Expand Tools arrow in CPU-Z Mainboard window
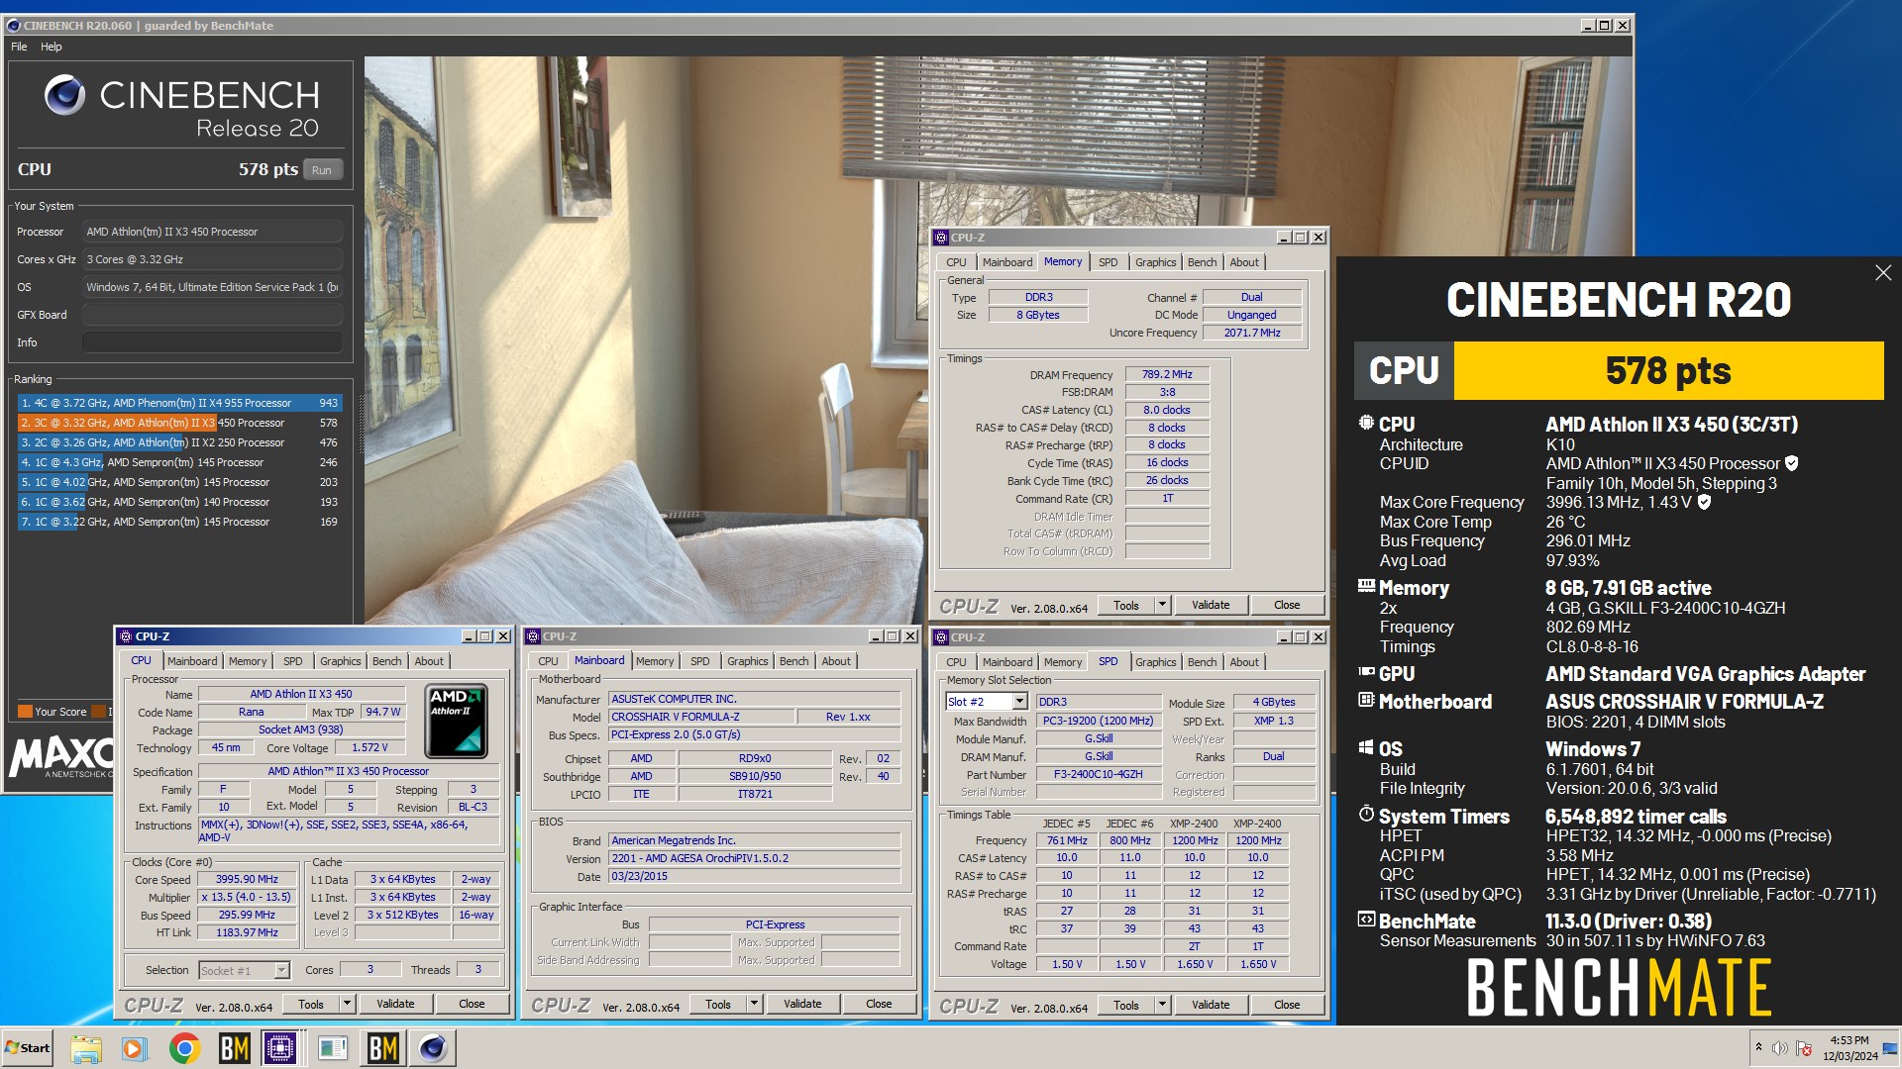1902x1069 pixels. click(x=754, y=1004)
